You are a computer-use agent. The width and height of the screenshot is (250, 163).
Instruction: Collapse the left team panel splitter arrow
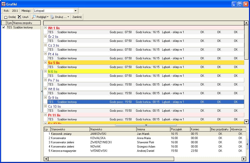42,91
